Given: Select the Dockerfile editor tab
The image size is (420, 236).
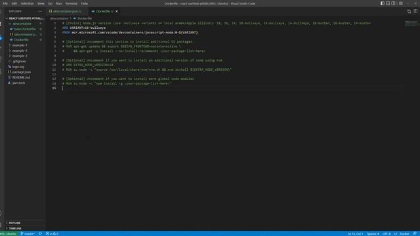Looking at the screenshot, I should (x=103, y=11).
